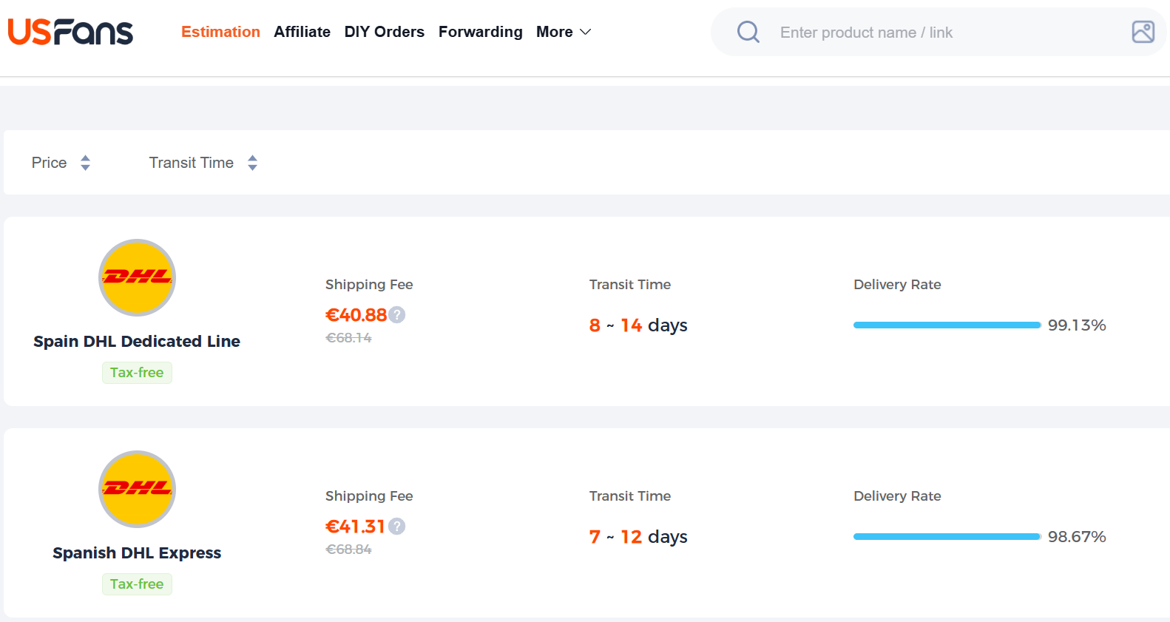1170x622 pixels.
Task: Click the 8 ~ 14 days transit time
Action: (638, 325)
